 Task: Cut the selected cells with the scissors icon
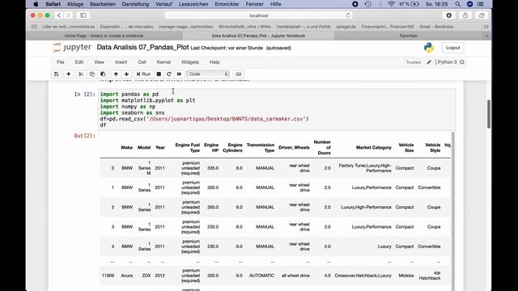click(81, 74)
